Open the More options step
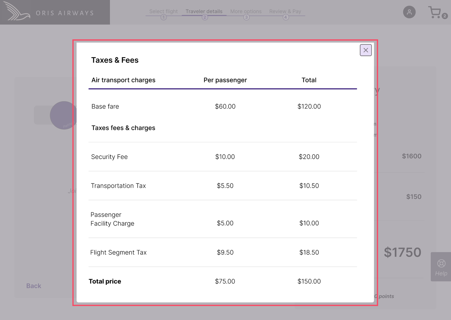The width and height of the screenshot is (451, 320). 246,11
